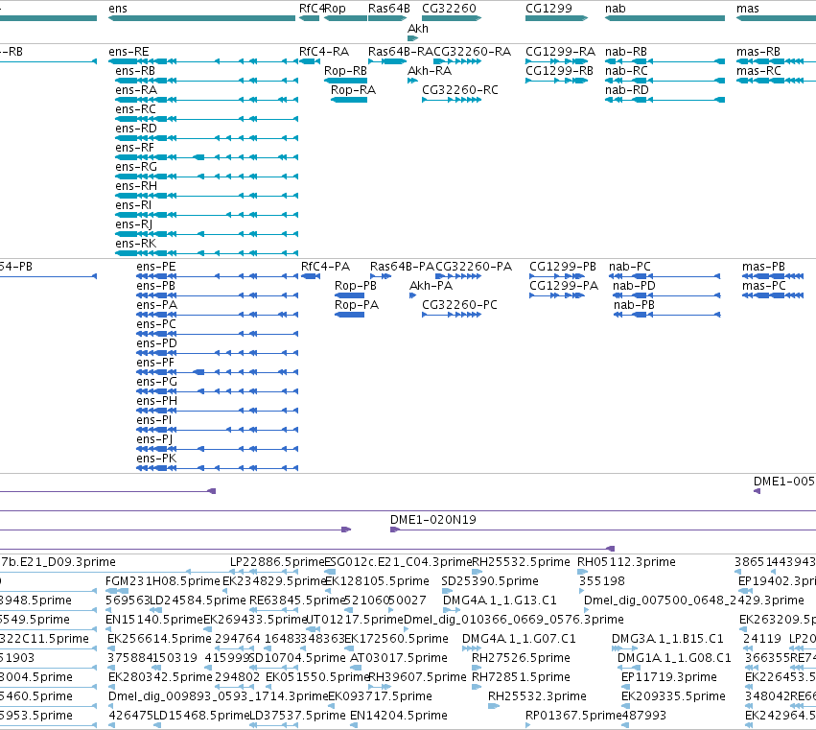Click the EN14204.5prime EST label

pyautogui.click(x=399, y=716)
